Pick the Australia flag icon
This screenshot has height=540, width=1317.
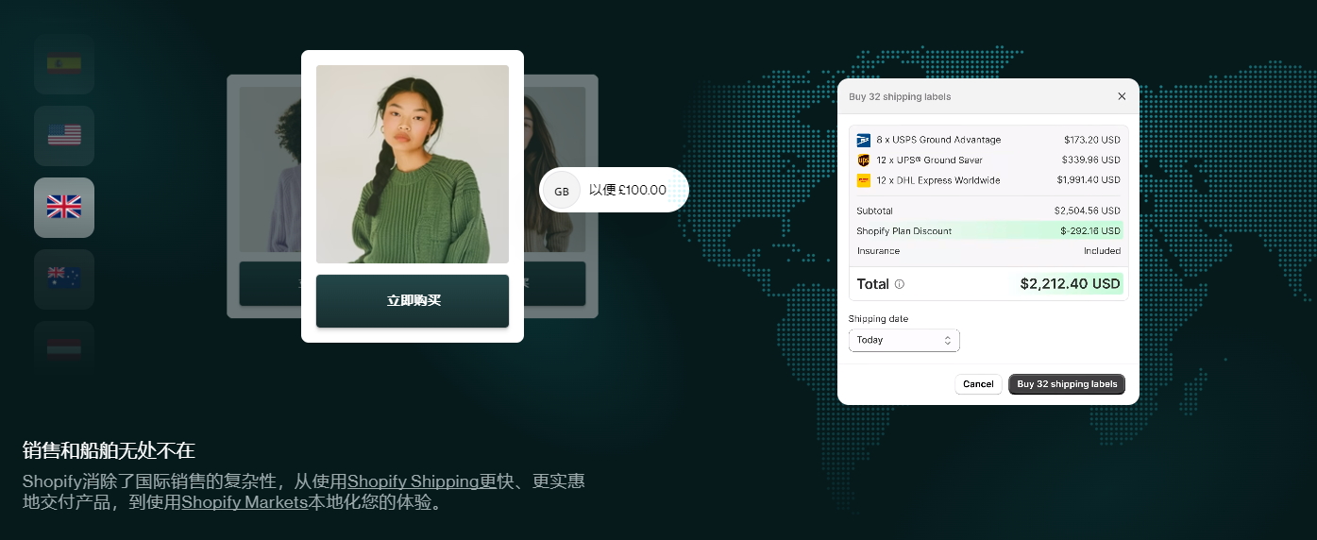pyautogui.click(x=64, y=279)
